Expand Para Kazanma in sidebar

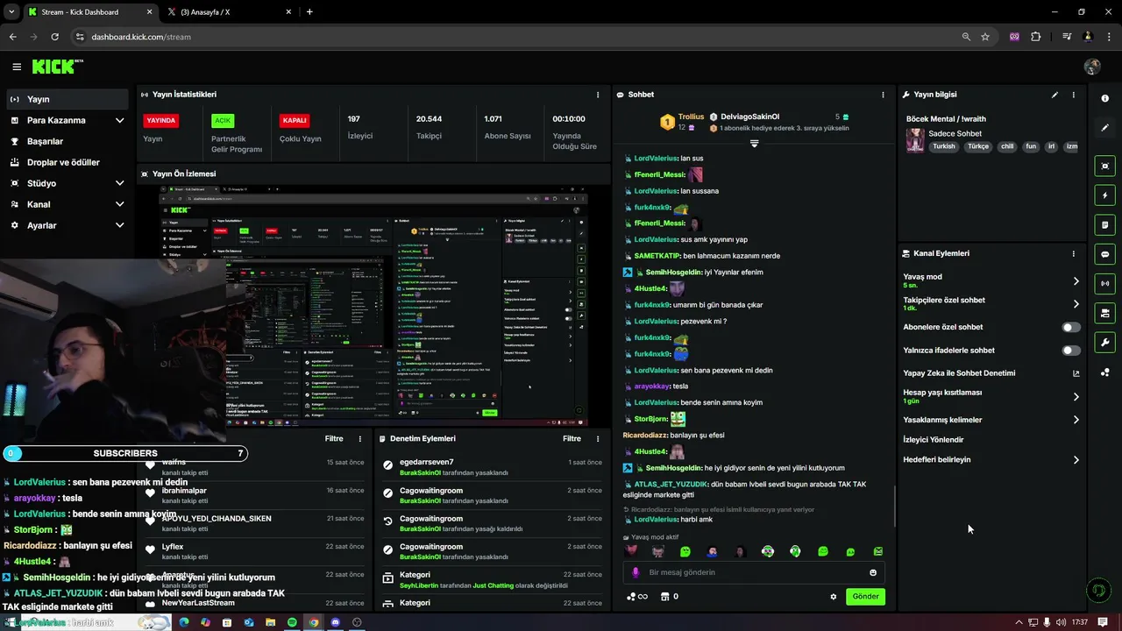coord(119,120)
